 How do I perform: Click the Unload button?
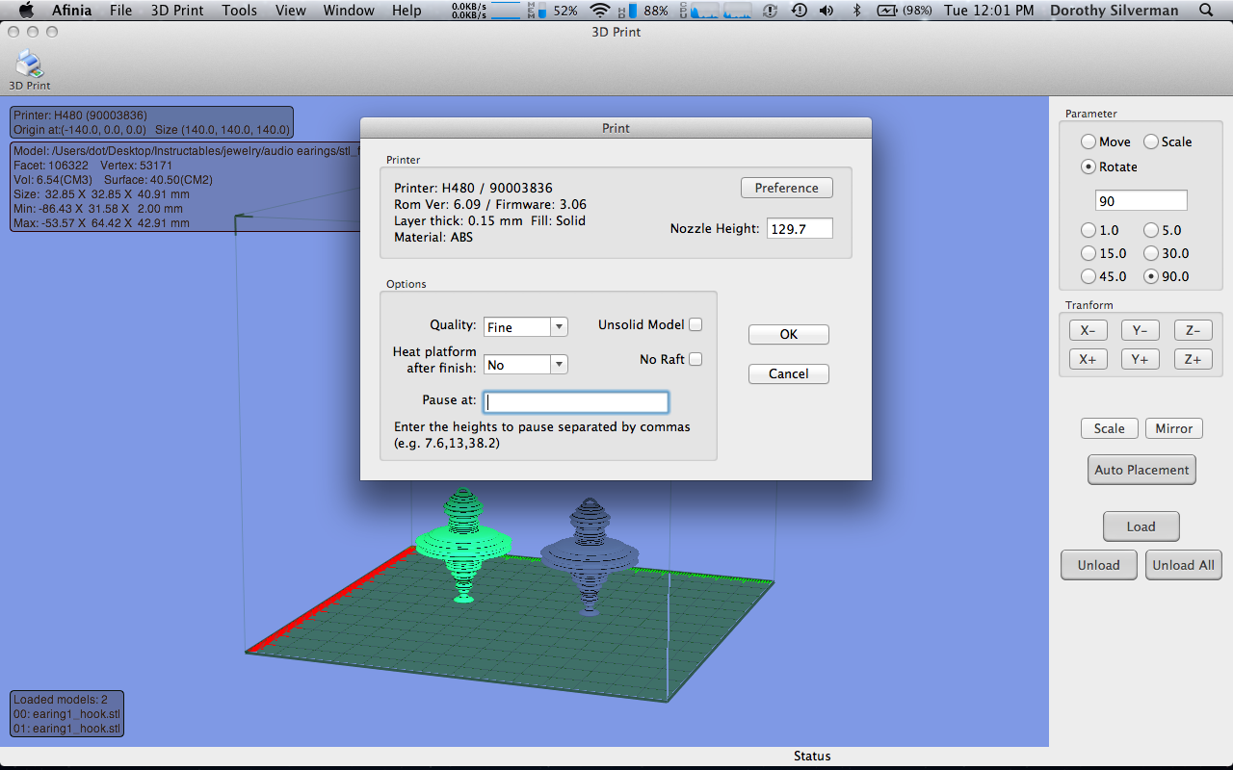pyautogui.click(x=1099, y=565)
